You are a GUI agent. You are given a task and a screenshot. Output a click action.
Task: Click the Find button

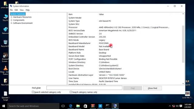(132, 88)
